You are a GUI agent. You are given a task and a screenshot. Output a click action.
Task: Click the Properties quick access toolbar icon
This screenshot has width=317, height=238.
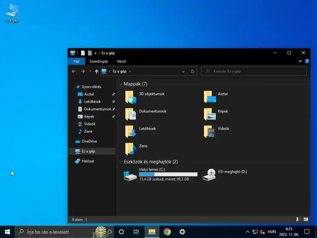[x=83, y=53]
